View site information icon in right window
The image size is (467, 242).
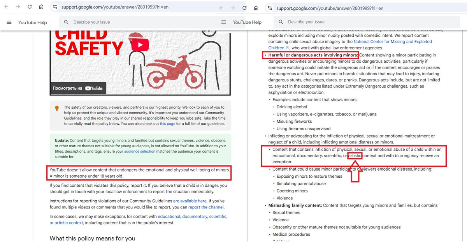point(270,8)
